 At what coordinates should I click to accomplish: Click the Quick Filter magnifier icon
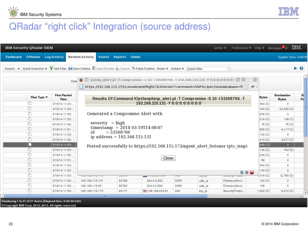(228, 69)
